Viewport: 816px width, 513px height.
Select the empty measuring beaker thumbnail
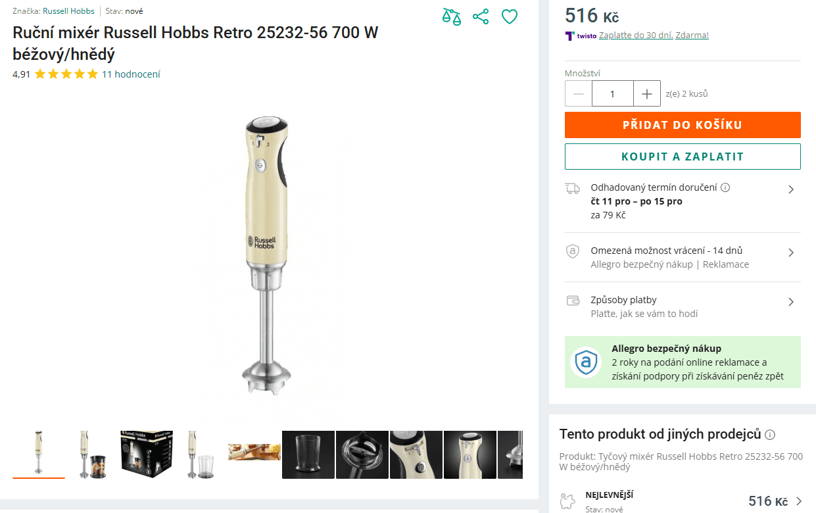coord(308,454)
